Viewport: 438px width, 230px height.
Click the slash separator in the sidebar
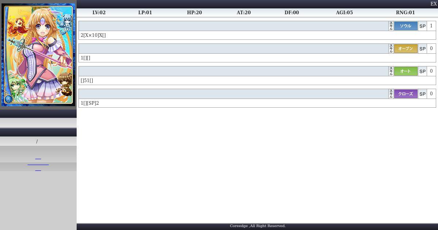click(37, 142)
